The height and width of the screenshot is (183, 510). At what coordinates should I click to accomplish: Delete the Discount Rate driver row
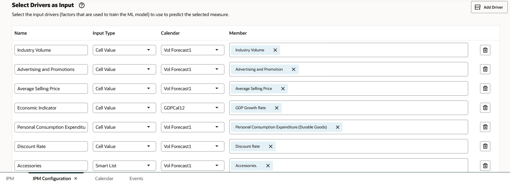pyautogui.click(x=485, y=146)
